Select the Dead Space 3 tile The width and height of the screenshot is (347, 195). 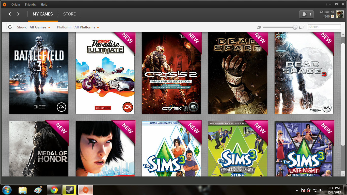(304, 73)
